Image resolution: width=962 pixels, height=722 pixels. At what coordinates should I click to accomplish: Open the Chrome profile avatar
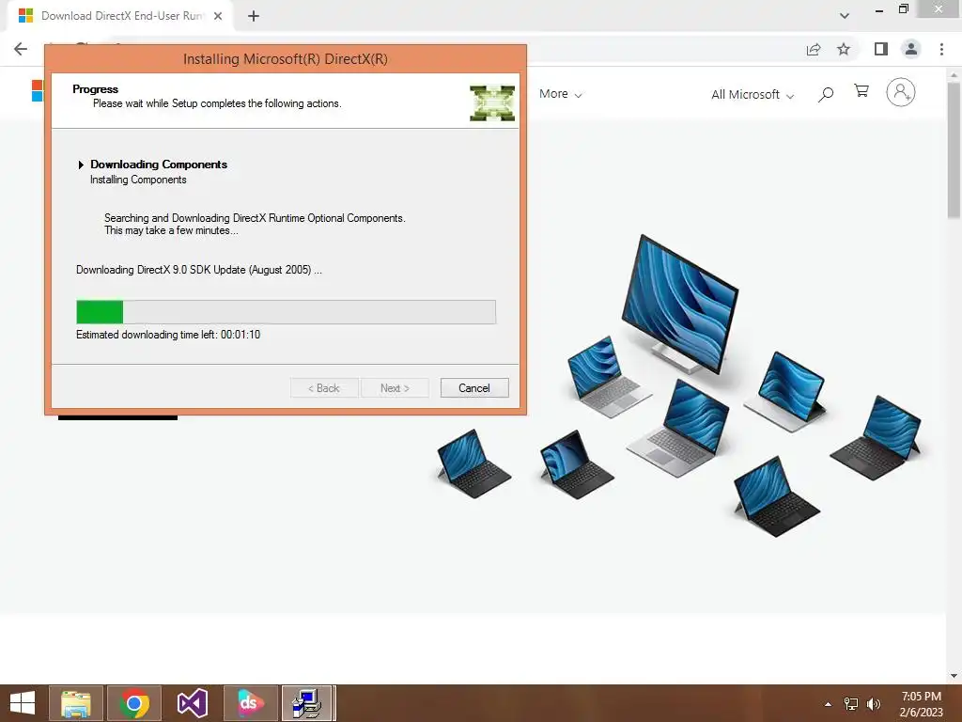(911, 49)
